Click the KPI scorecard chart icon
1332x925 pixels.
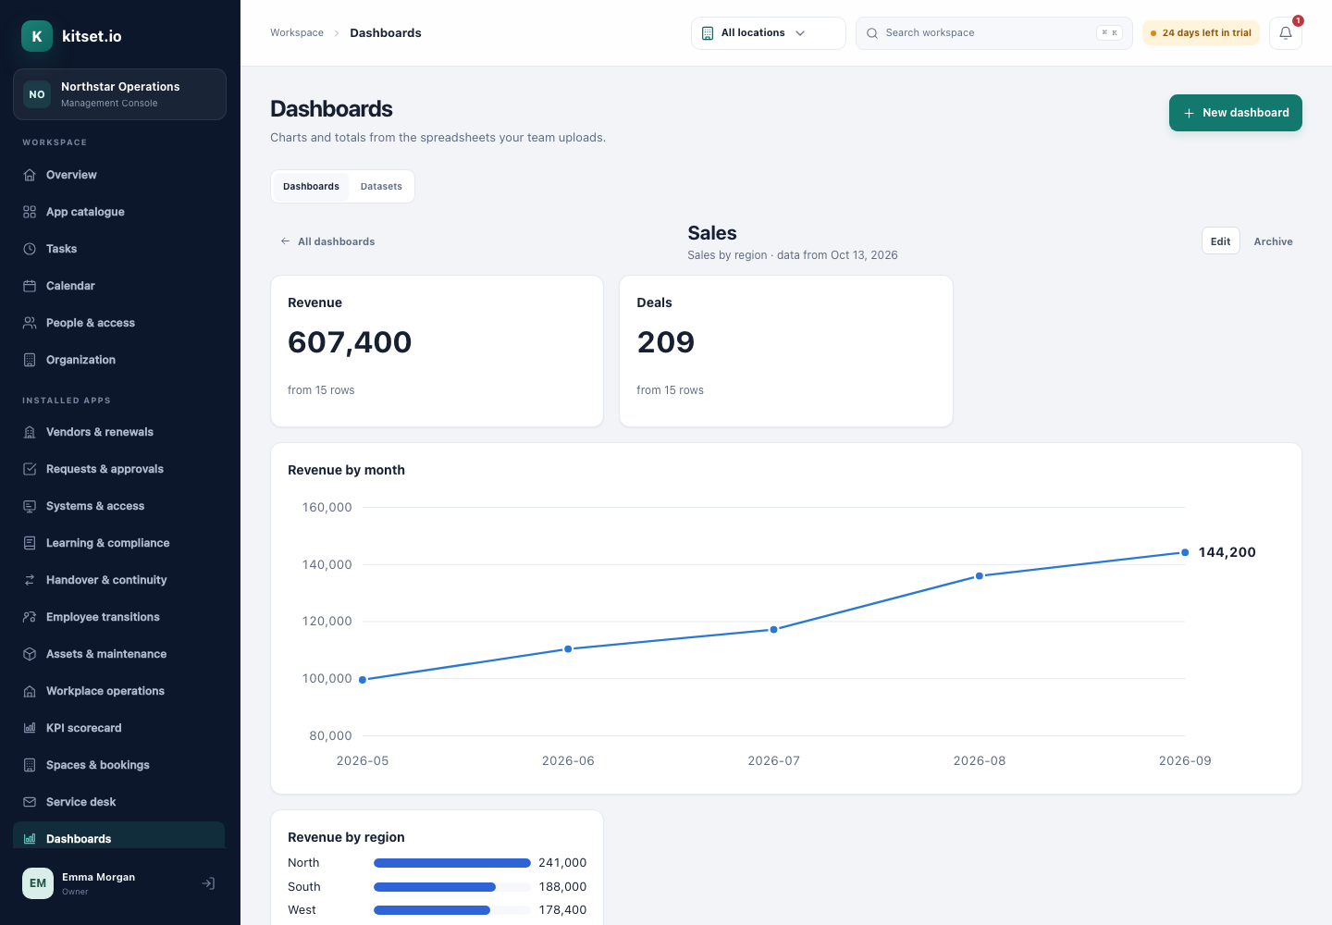[x=30, y=728]
